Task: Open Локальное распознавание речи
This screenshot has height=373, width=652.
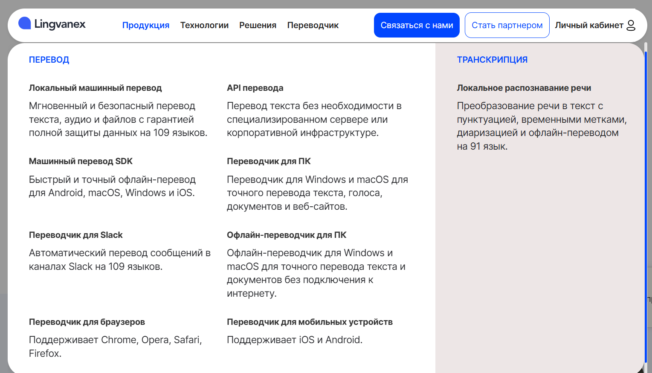Action: point(524,88)
